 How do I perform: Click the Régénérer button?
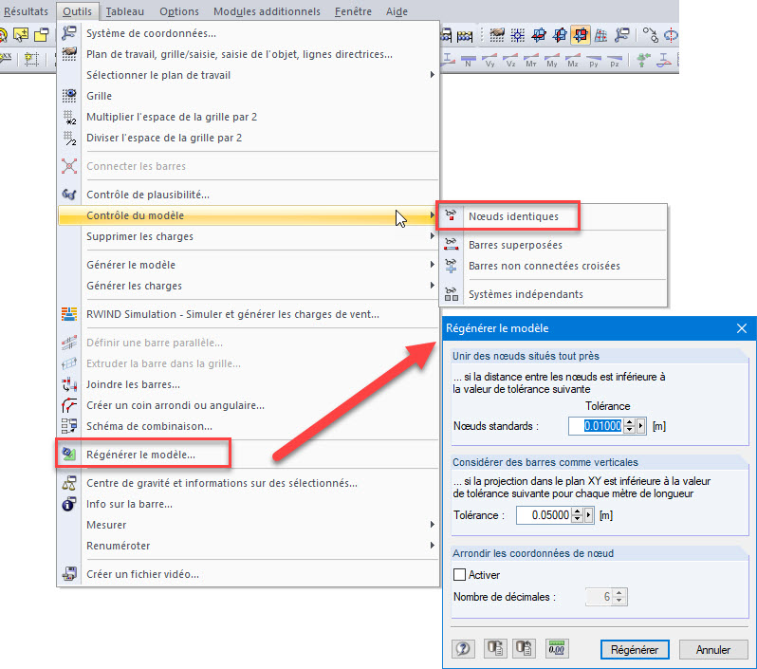(635, 650)
